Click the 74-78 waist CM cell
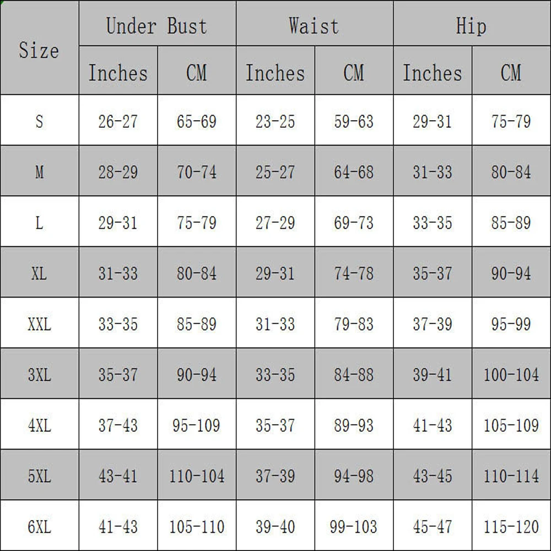This screenshot has height=551, width=551. [x=353, y=273]
